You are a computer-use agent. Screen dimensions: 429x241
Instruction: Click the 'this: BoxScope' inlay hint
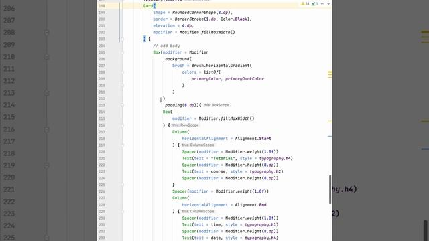click(x=216, y=105)
